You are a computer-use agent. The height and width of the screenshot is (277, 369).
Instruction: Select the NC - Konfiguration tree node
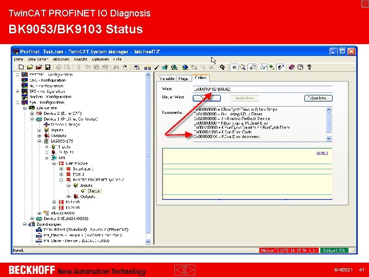coord(46,86)
